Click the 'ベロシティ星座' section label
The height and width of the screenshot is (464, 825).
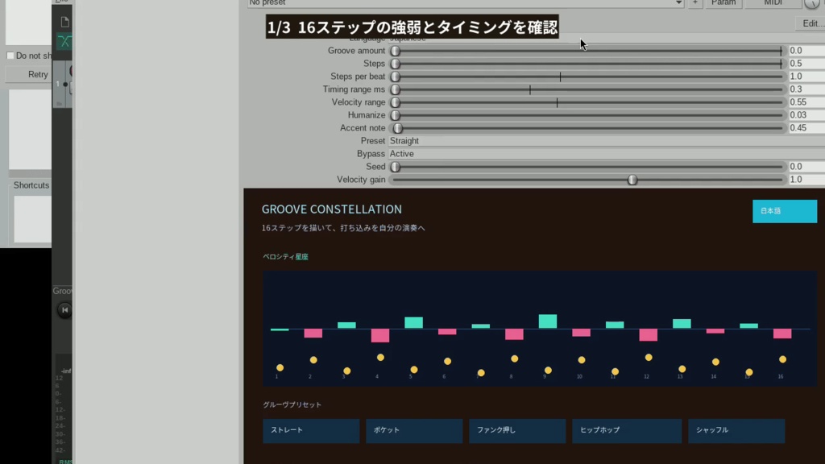[285, 257]
